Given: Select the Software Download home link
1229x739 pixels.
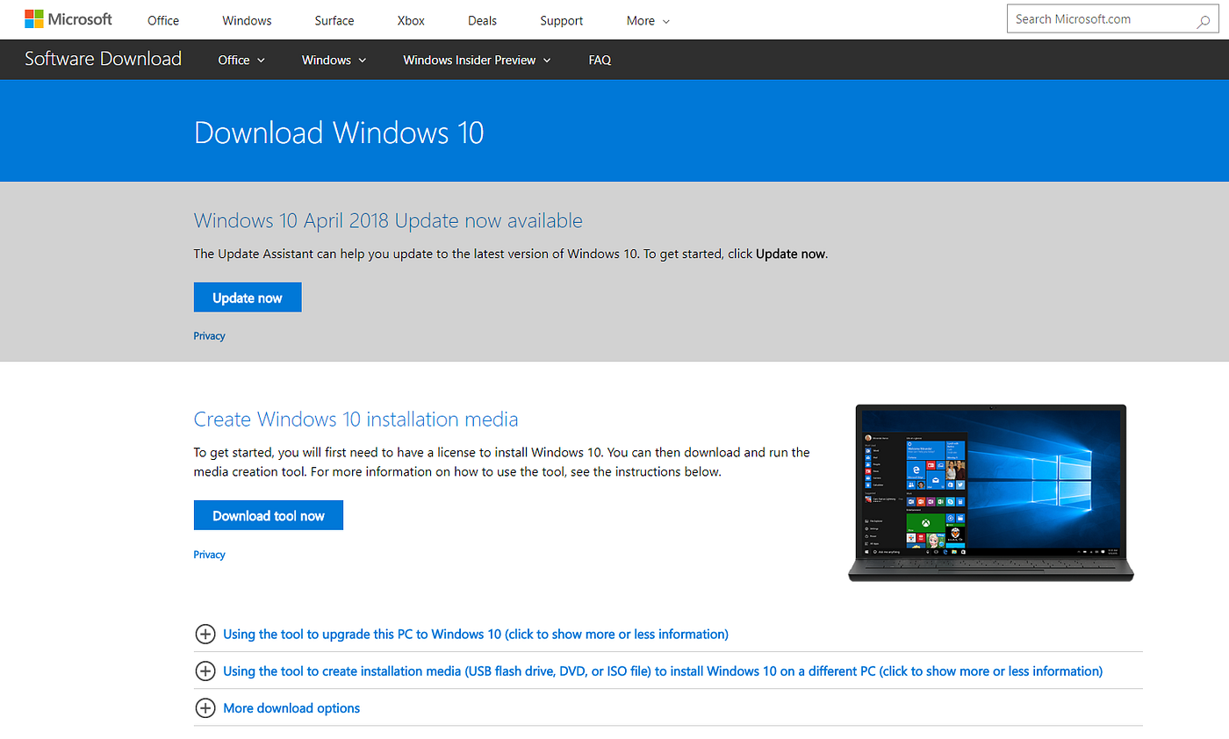Looking at the screenshot, I should 102,59.
